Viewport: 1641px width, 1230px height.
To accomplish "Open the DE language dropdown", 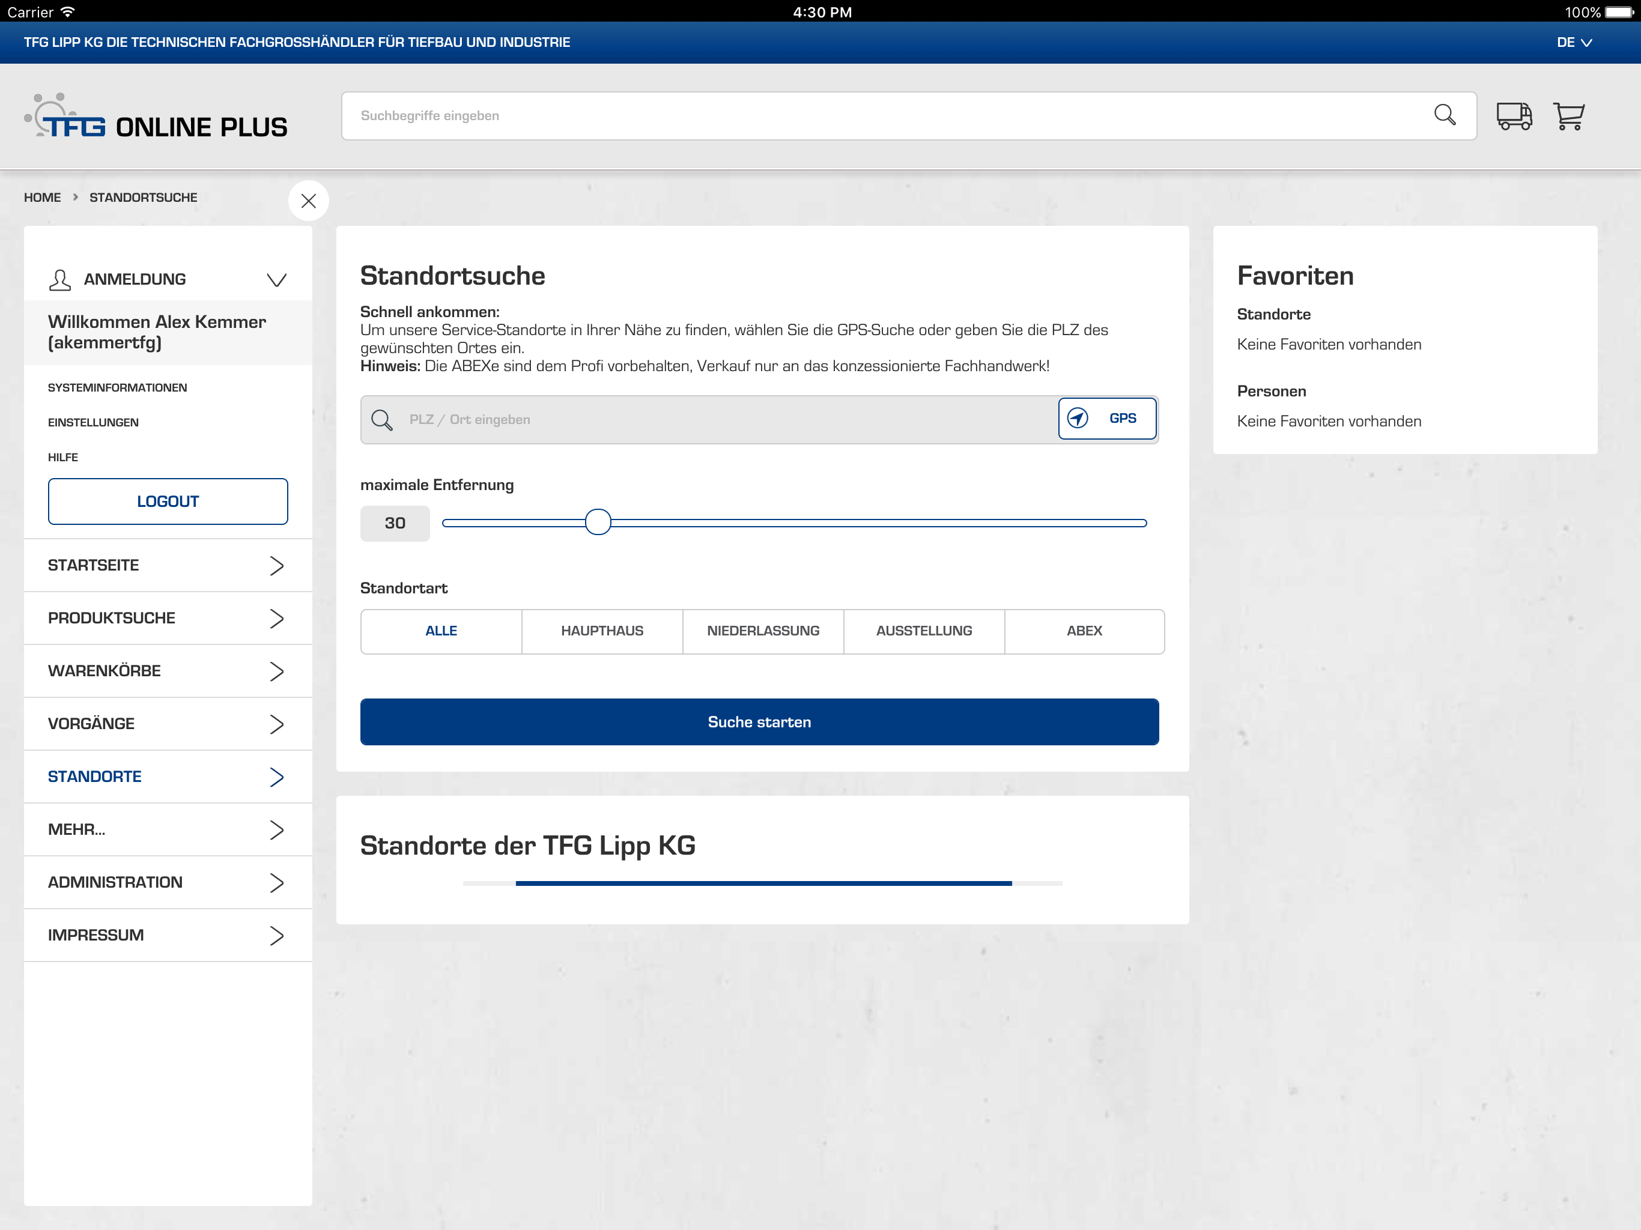I will [1574, 42].
